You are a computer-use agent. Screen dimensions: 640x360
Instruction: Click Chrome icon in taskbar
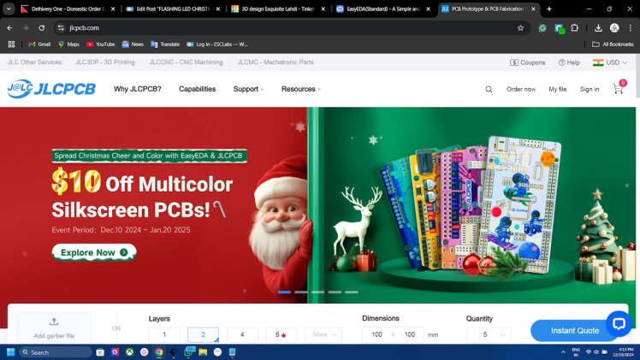159,351
